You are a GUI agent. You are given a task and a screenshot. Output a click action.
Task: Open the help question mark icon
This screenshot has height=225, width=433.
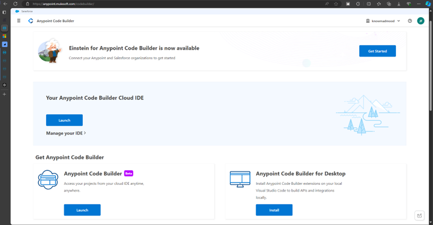(410, 21)
